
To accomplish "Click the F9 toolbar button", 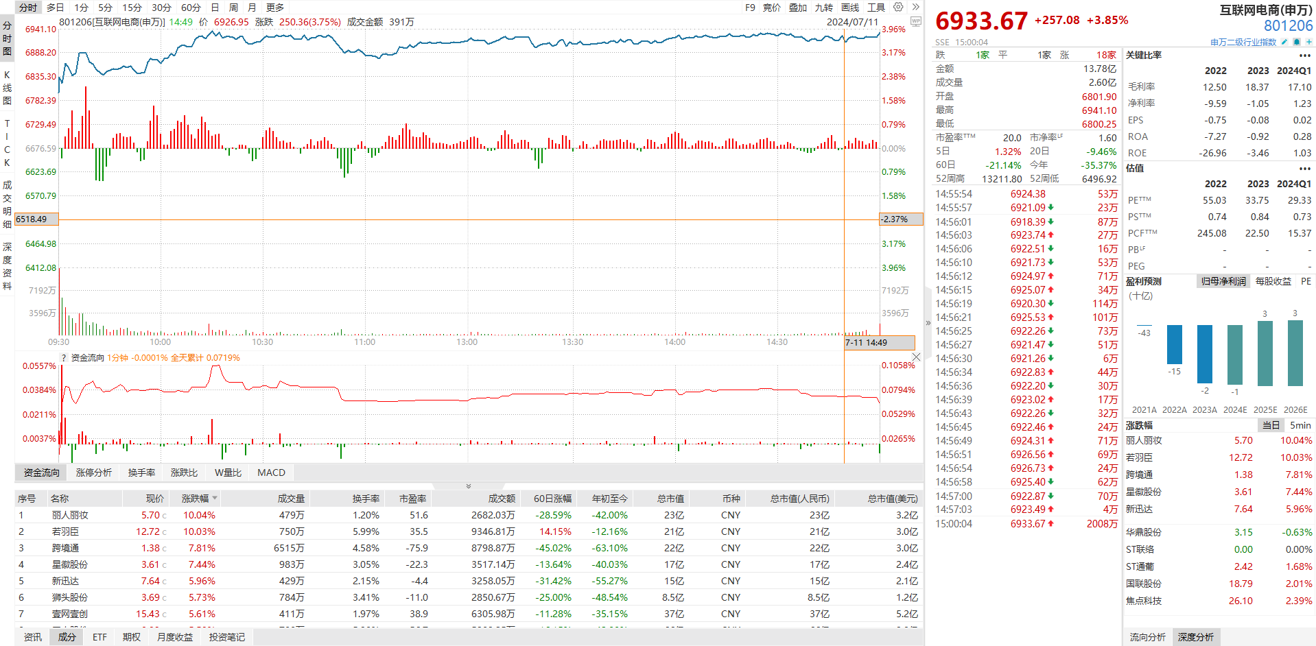I will tap(750, 8).
